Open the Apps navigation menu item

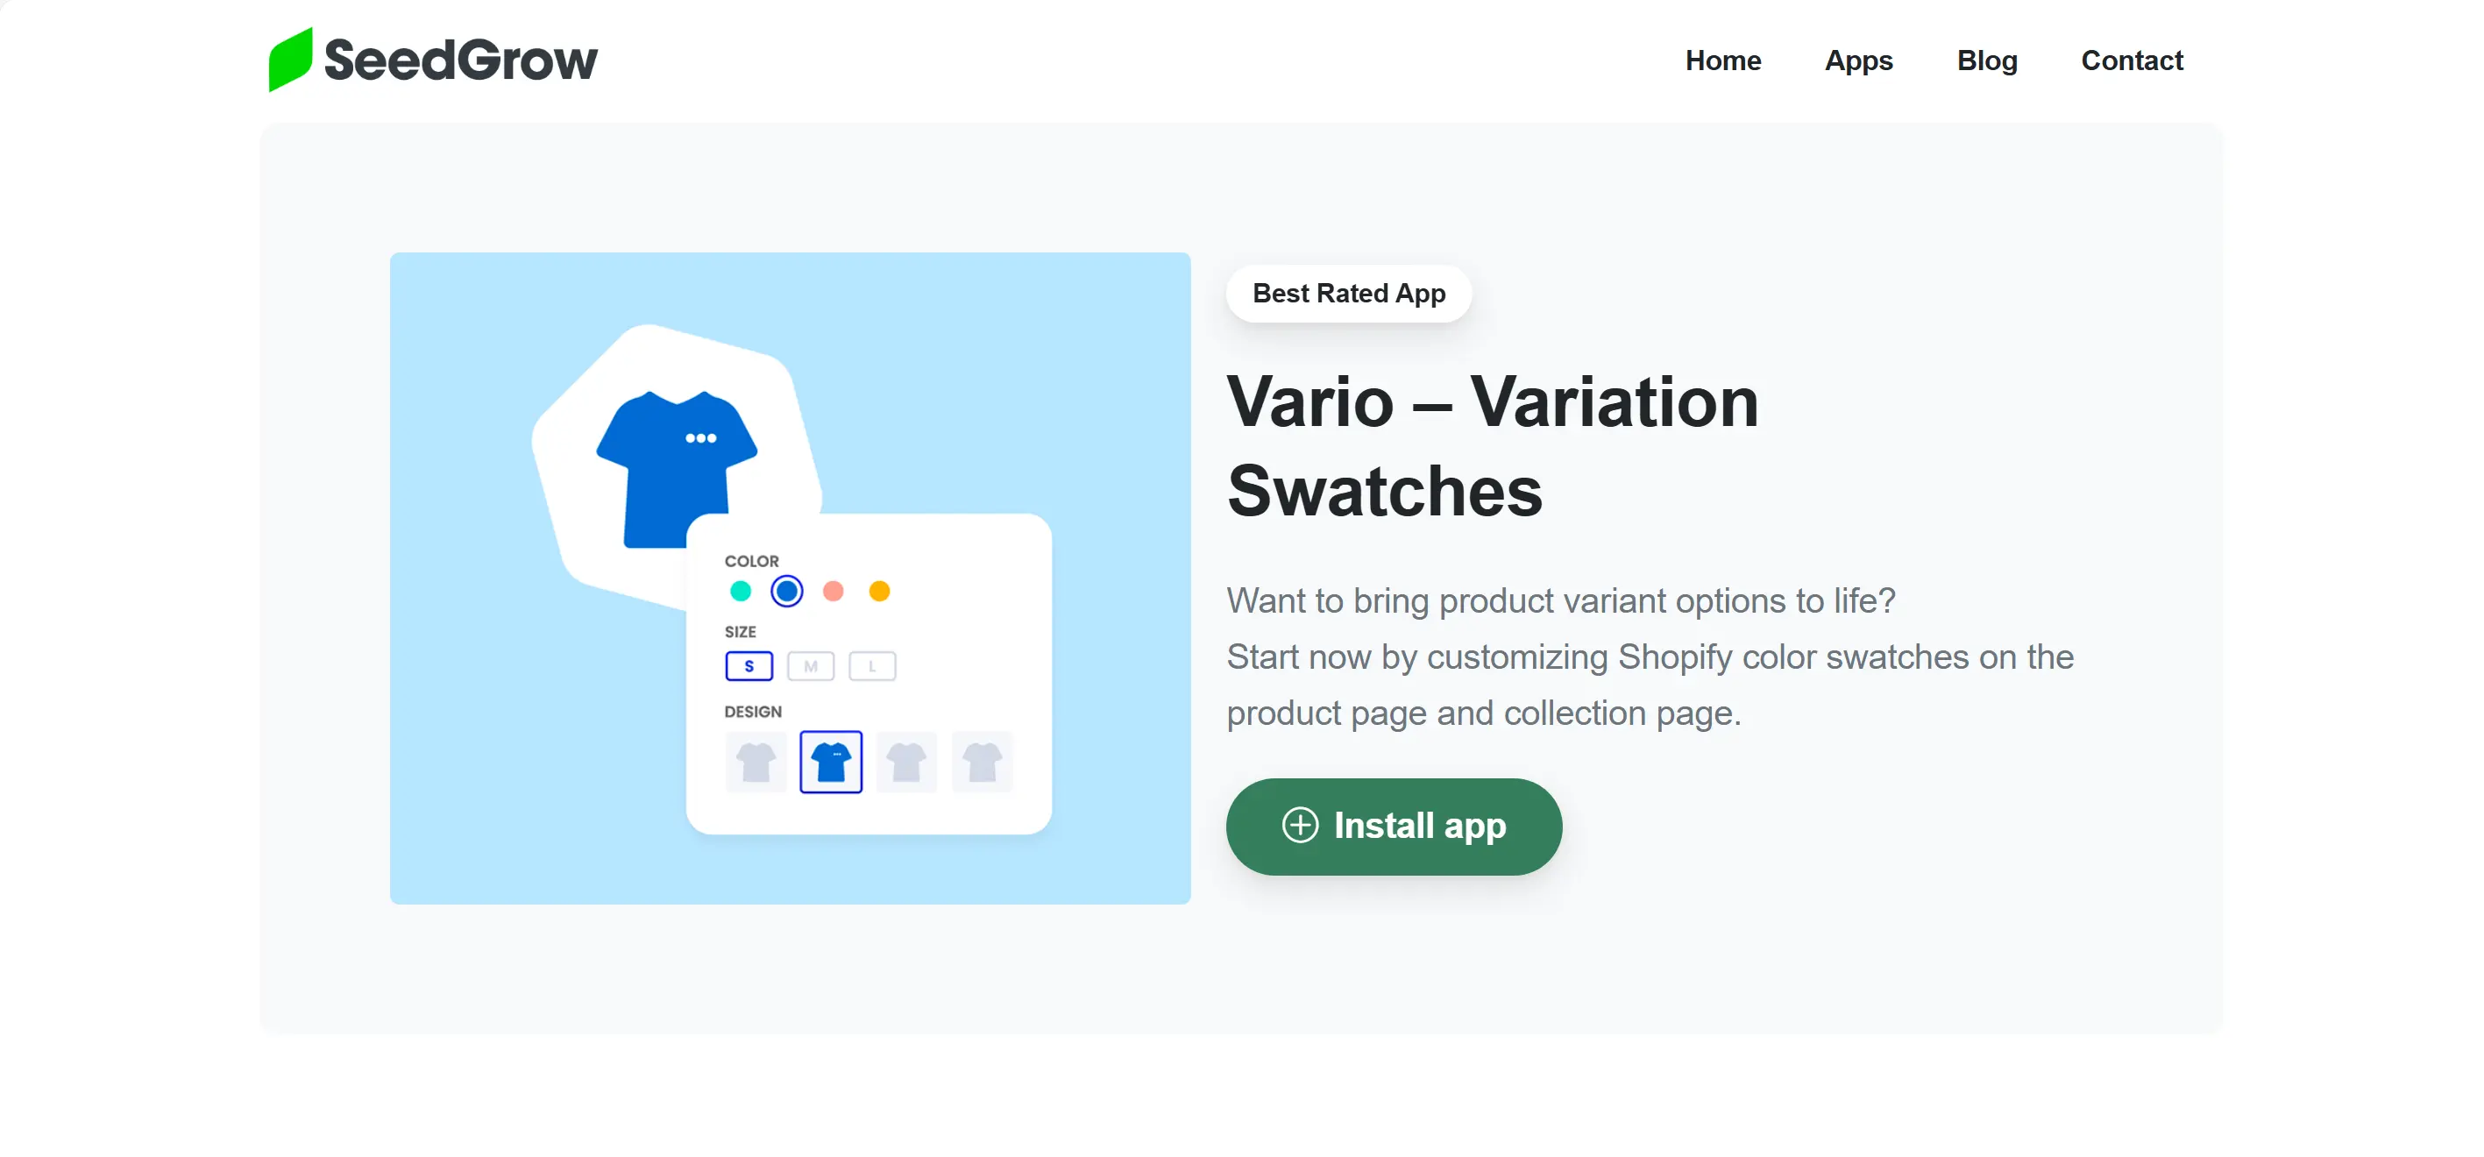point(1856,60)
